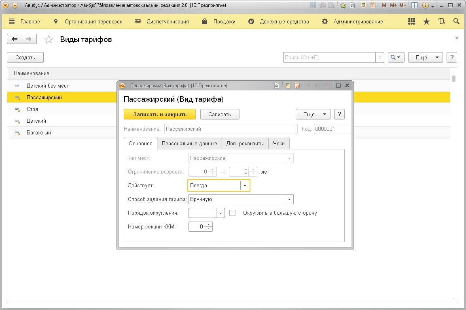
Task: Click the Записать и закрыть button
Action: tap(160, 114)
